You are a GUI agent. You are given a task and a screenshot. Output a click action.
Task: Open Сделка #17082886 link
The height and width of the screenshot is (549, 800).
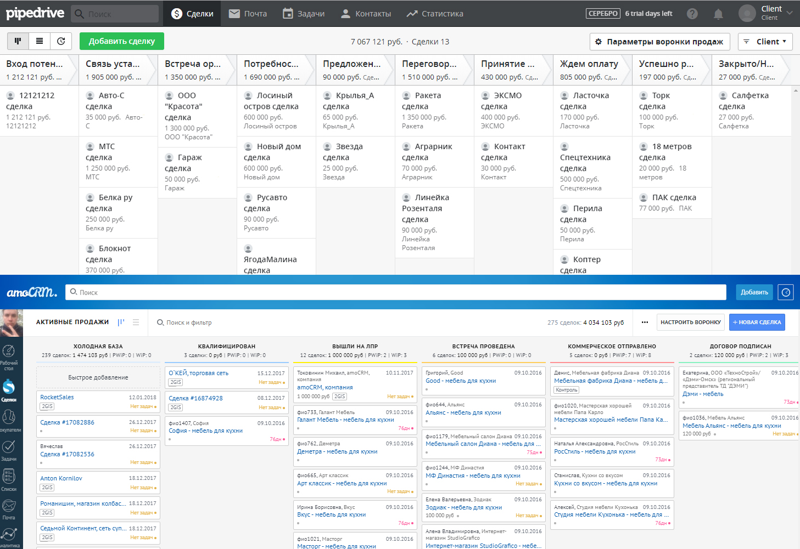67,422
